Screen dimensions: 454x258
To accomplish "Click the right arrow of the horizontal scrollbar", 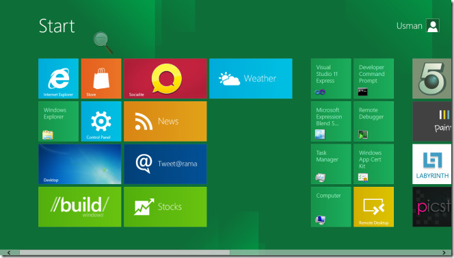I will click(444, 253).
